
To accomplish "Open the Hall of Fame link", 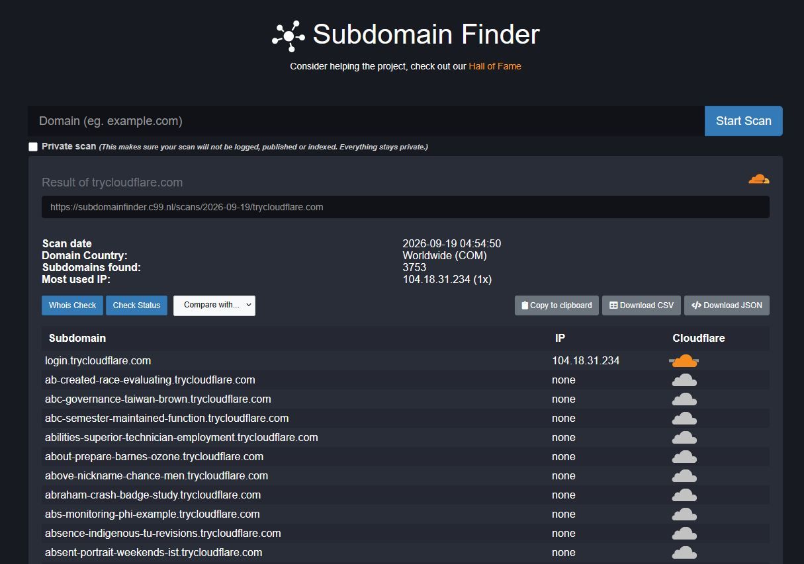I will click(495, 66).
